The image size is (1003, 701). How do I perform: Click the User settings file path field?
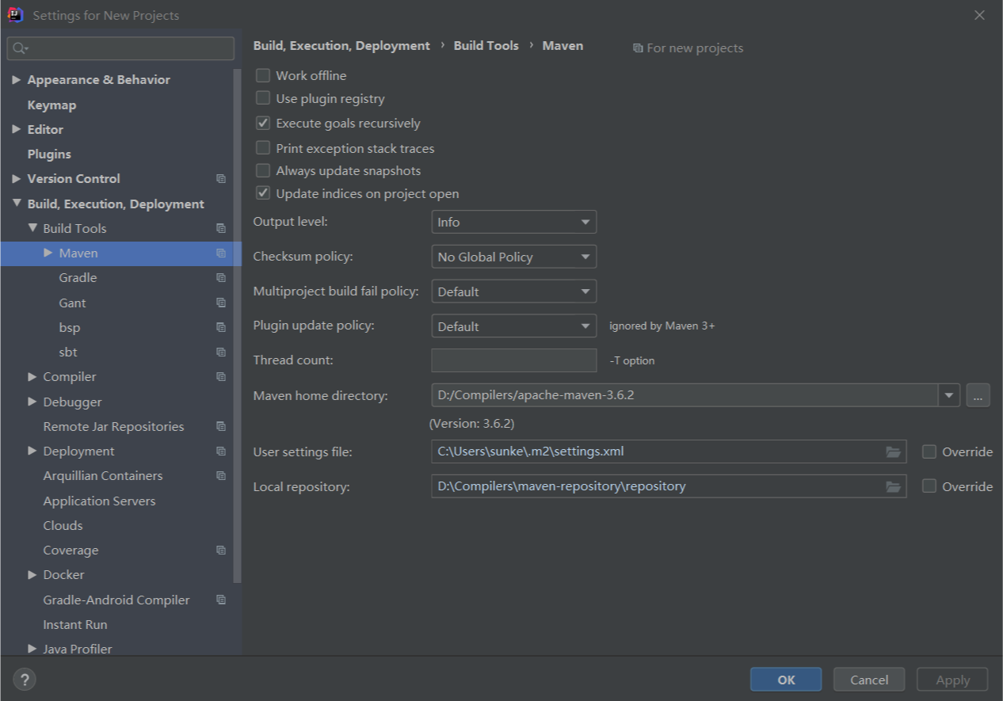click(x=669, y=451)
